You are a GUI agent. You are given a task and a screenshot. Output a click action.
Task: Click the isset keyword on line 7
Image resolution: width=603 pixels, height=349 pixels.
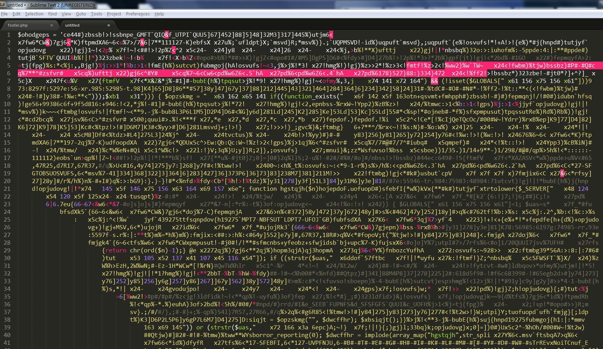pyautogui.click(x=457, y=81)
